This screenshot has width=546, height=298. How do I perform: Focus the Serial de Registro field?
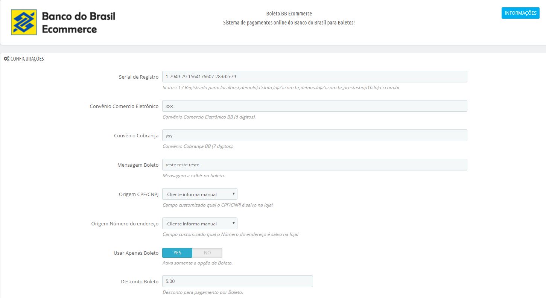314,77
